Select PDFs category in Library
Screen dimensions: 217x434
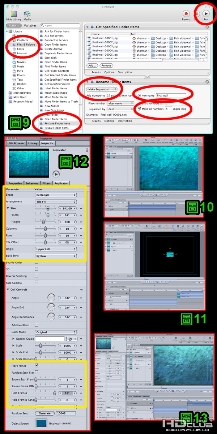[20, 71]
